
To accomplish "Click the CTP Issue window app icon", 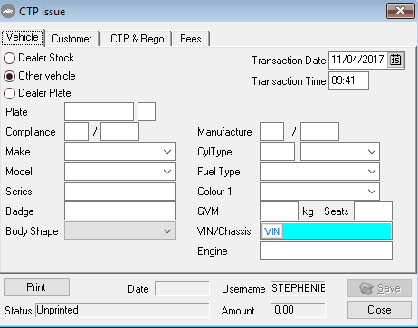I will pos(8,12).
